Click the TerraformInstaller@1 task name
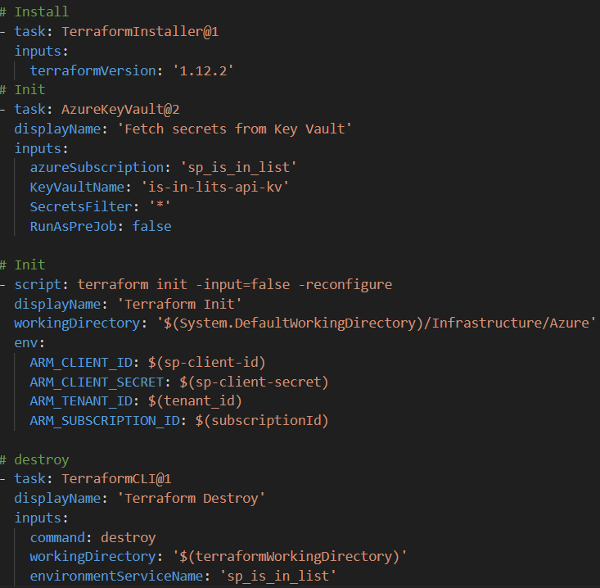600x588 pixels. [x=140, y=31]
